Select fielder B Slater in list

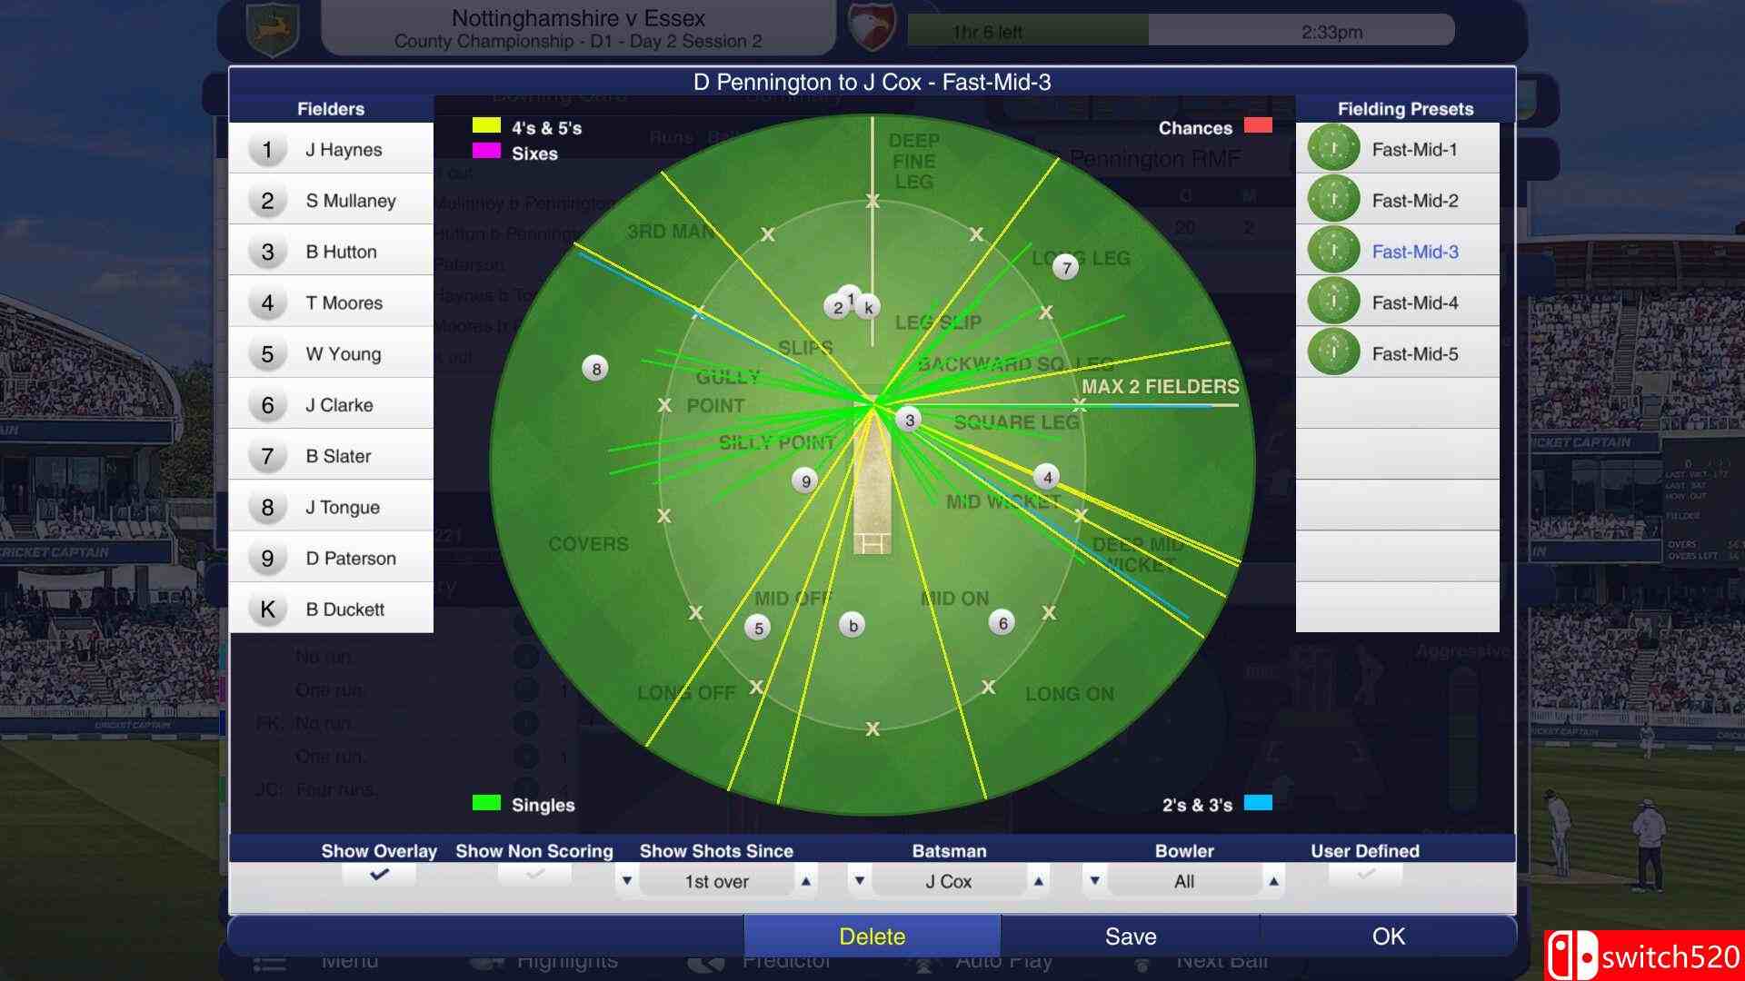pyautogui.click(x=338, y=456)
